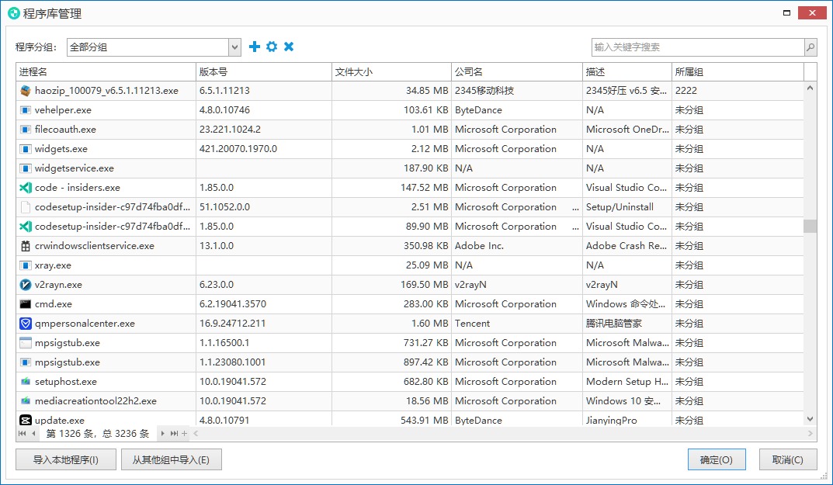Open group settings with the gear icon
Viewport: 833px width, 485px height.
click(x=272, y=47)
